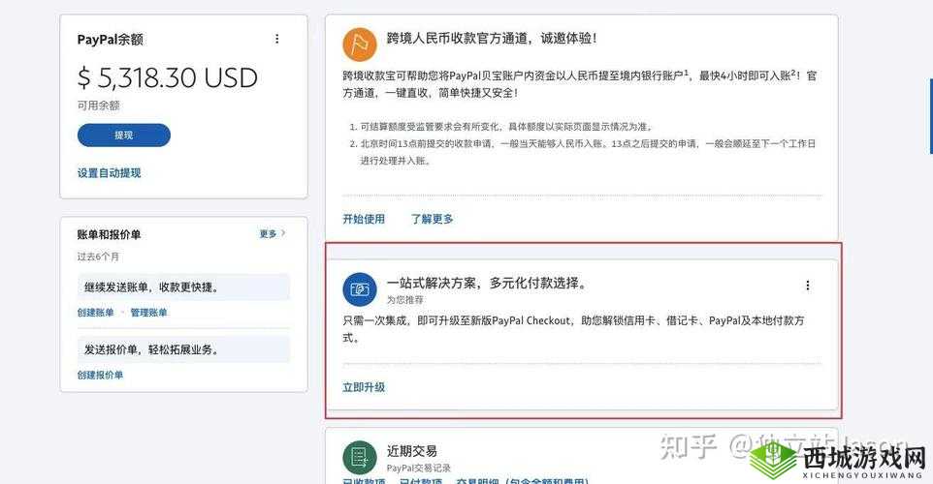Open the 设置自动提现 link
Image resolution: width=933 pixels, height=484 pixels.
pyautogui.click(x=109, y=173)
